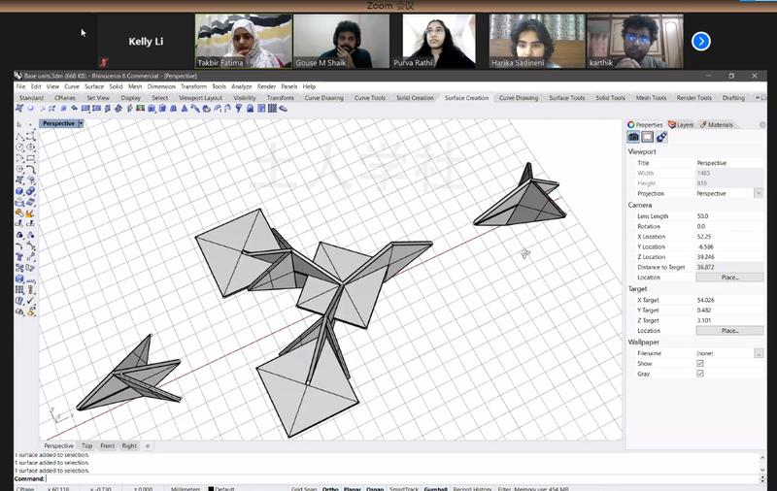Toggle Osnap in status bar
Image resolution: width=777 pixels, height=491 pixels.
click(x=375, y=488)
